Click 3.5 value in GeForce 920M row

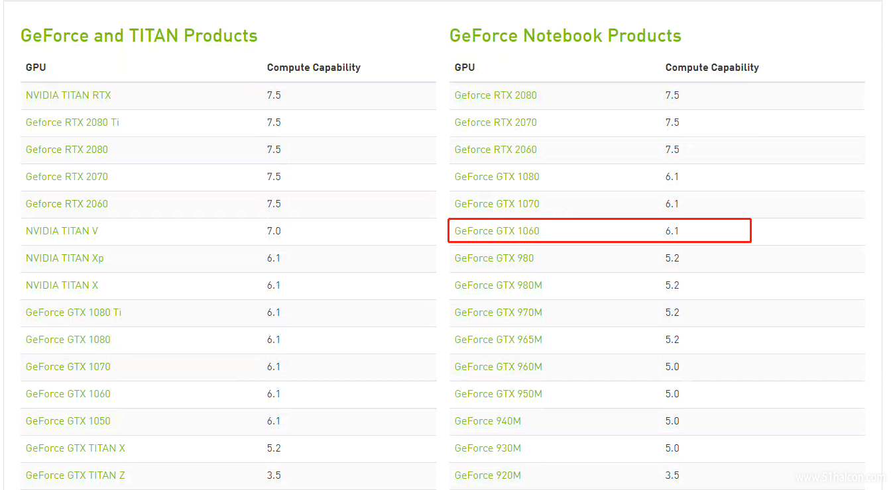(672, 475)
